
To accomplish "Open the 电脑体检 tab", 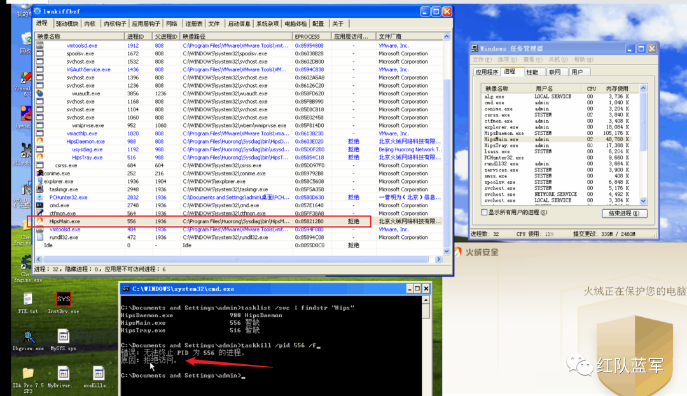I will coord(296,24).
